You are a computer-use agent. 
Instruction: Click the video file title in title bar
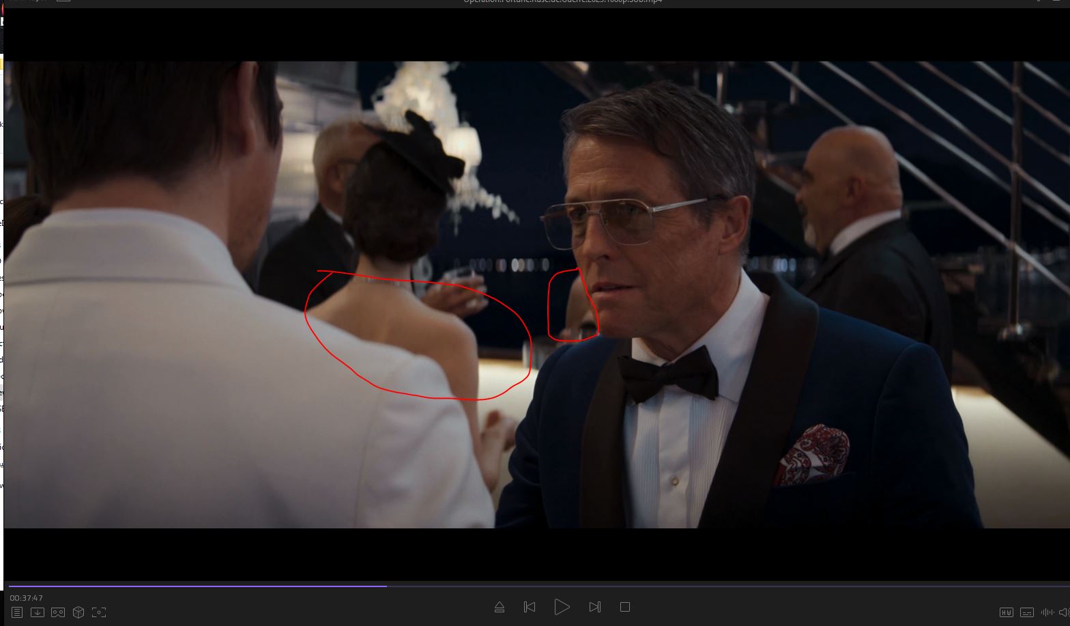coord(563,1)
